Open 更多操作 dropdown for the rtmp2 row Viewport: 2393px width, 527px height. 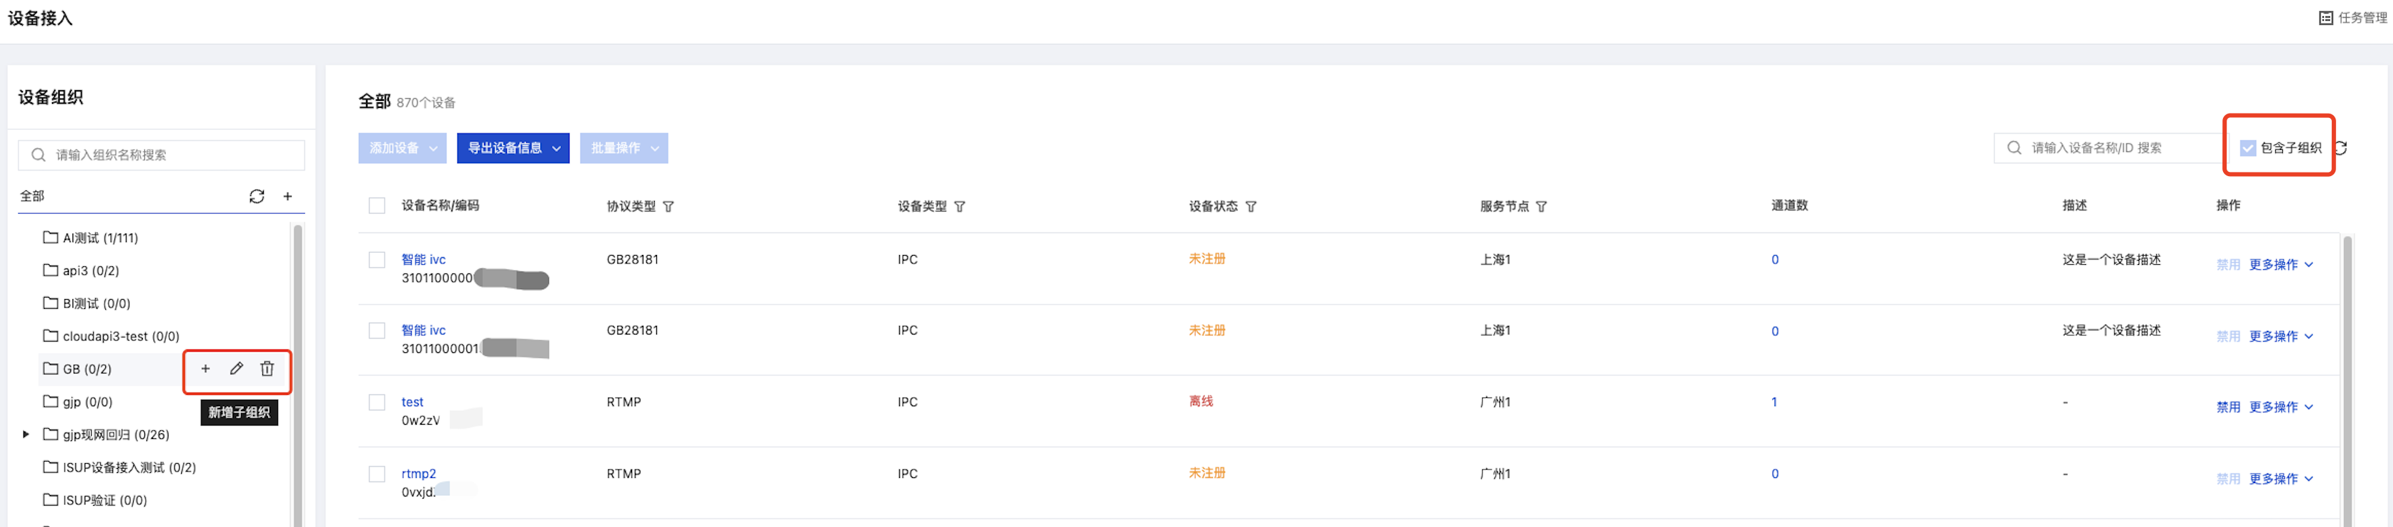click(x=2281, y=479)
